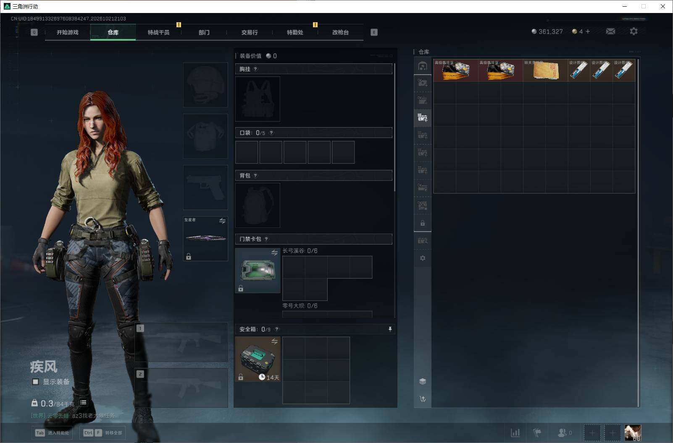The width and height of the screenshot is (673, 443).
Task: Open the warehouse sidebar gear icon
Action: (423, 258)
